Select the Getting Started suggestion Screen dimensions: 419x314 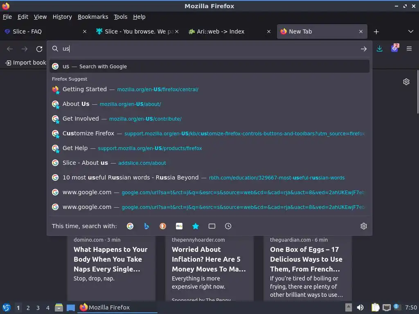click(x=209, y=89)
